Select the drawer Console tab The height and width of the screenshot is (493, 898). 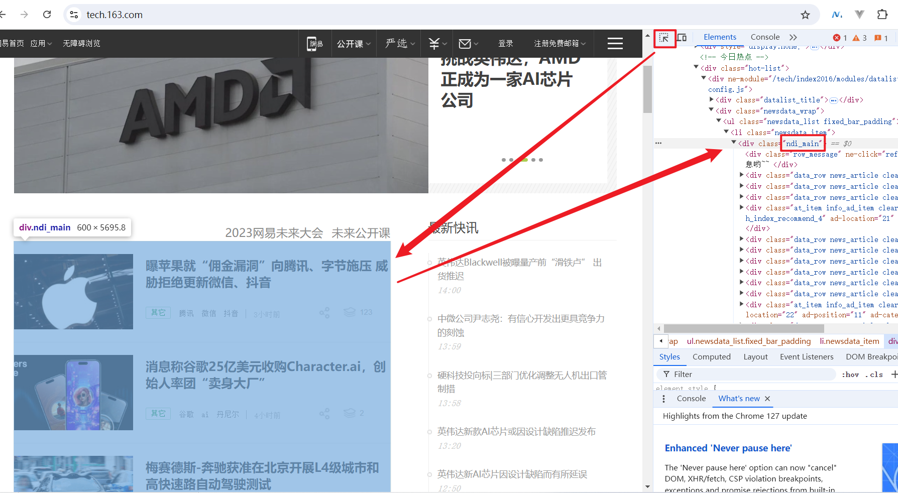691,399
